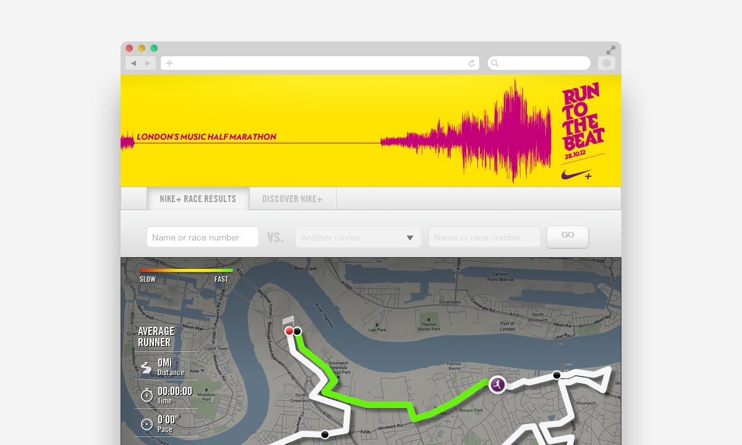Click the browser back navigation arrow
The image size is (742, 445).
click(134, 62)
